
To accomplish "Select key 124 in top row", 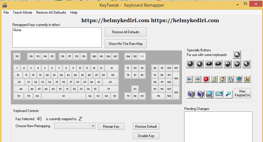I will tap(128, 56).
